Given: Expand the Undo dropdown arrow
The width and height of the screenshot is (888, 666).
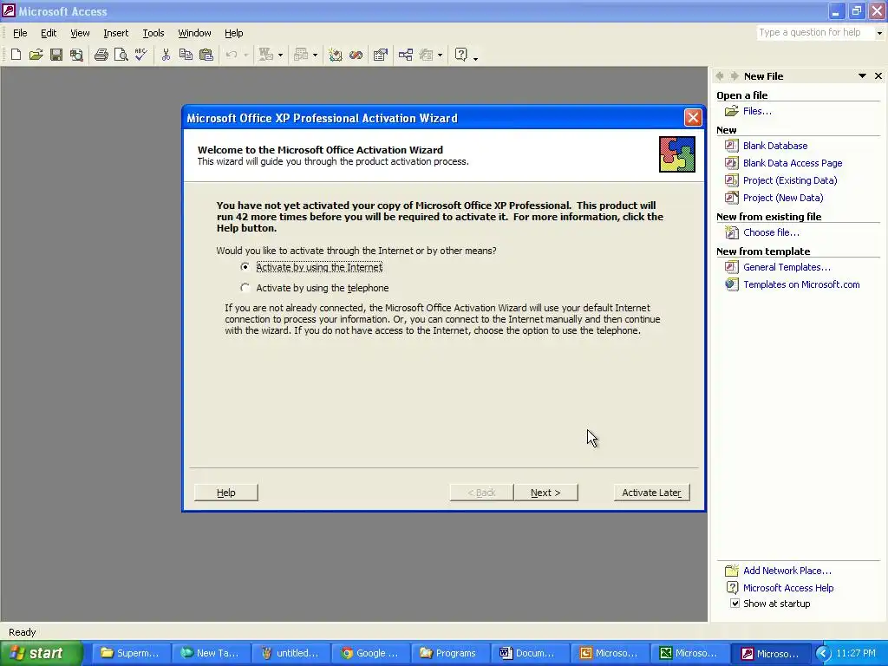Looking at the screenshot, I should pos(245,55).
